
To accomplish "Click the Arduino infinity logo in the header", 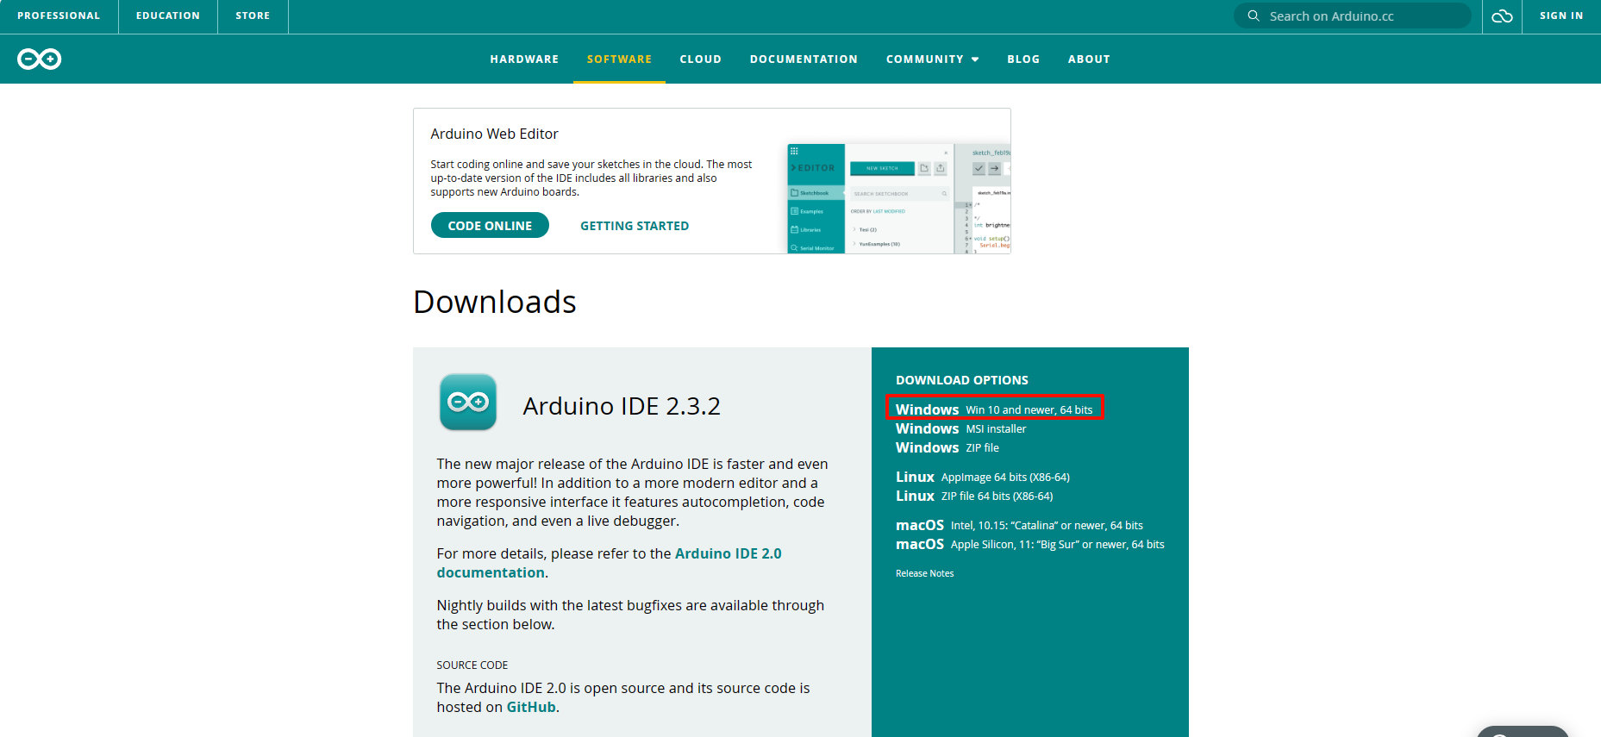I will click(39, 59).
